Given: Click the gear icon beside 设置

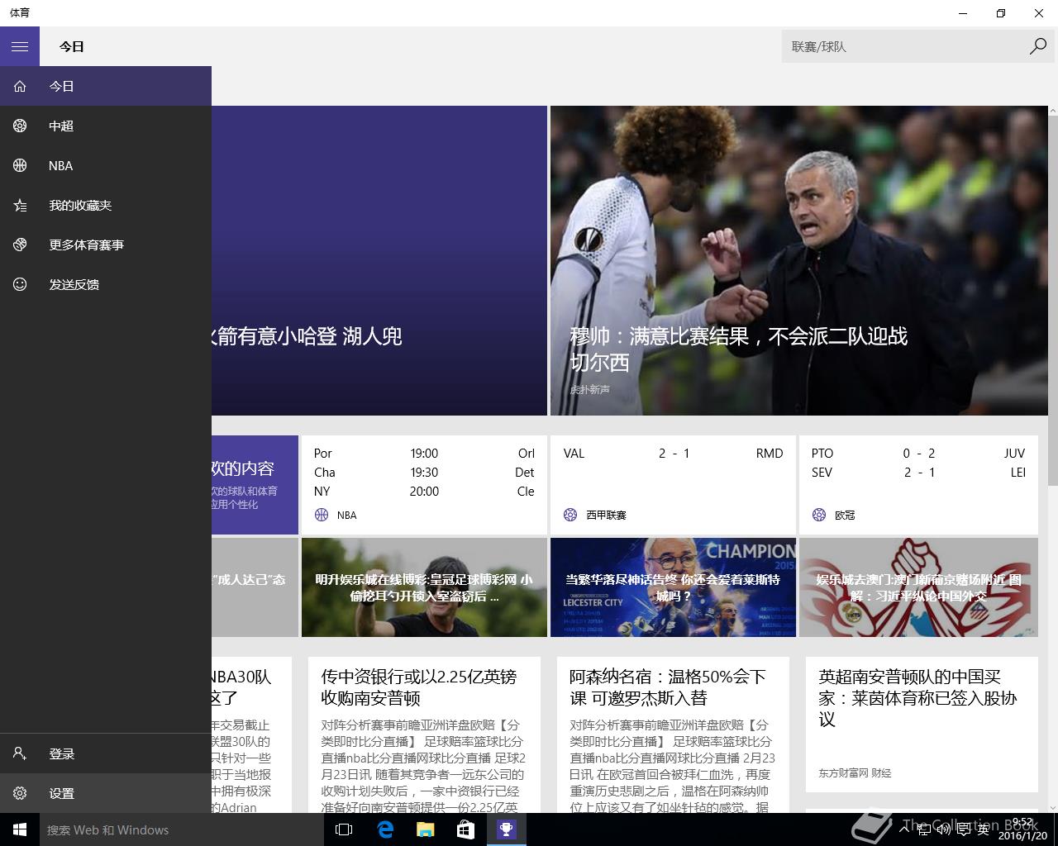Looking at the screenshot, I should click(20, 793).
